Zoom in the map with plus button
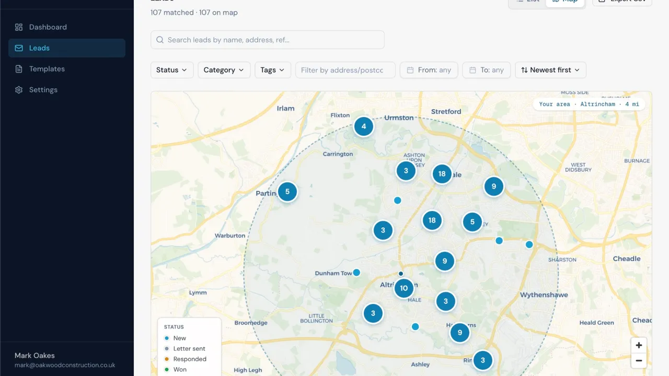 639,345
